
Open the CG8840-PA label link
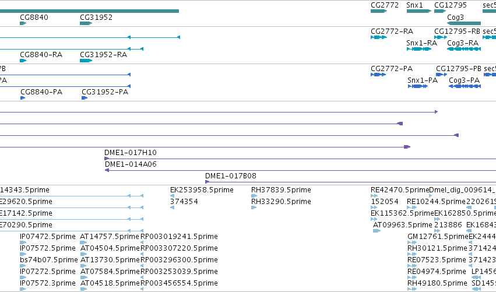tap(41, 92)
